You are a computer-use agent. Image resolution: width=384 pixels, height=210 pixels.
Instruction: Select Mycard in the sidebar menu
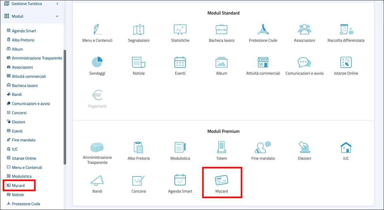(x=18, y=186)
